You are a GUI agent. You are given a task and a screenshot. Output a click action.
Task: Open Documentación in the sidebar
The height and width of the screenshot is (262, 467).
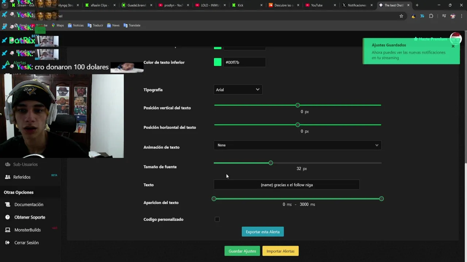(x=28, y=205)
